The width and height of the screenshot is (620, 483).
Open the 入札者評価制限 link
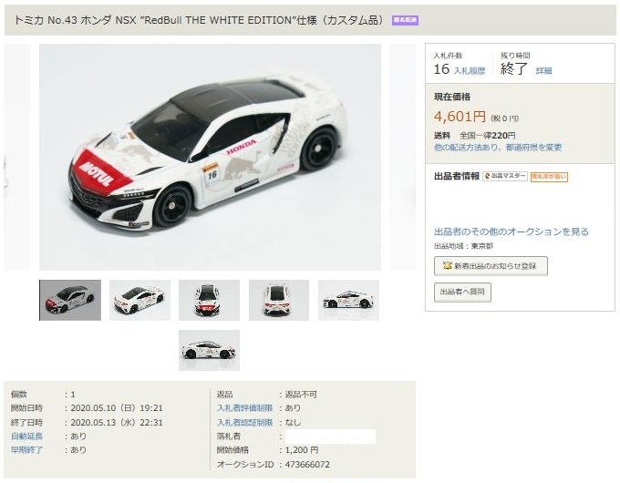[244, 408]
